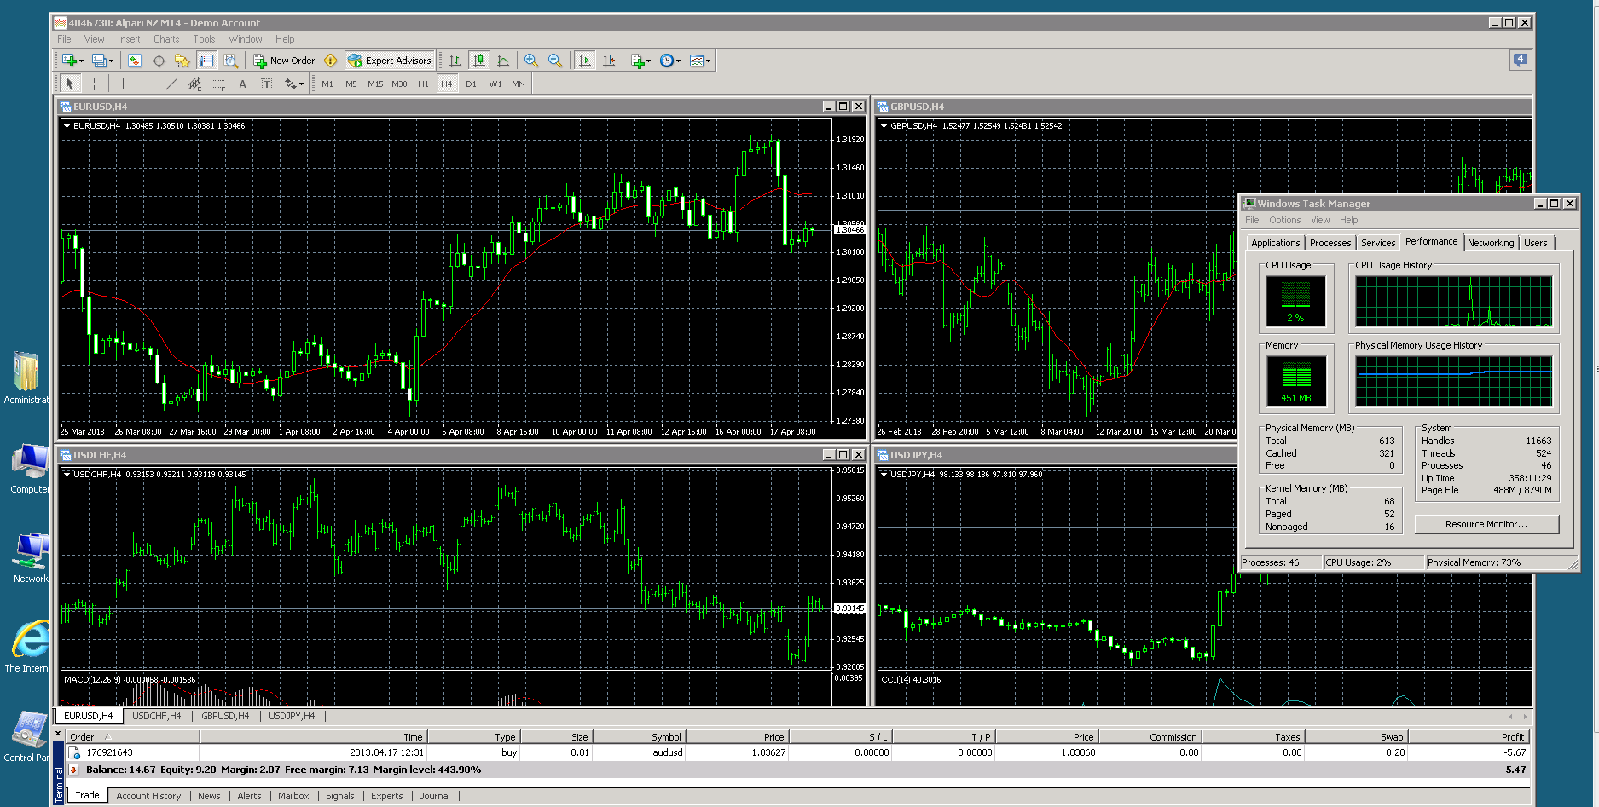Toggle chart auto scroll button
Screen dimensions: 1599x807
(585, 61)
